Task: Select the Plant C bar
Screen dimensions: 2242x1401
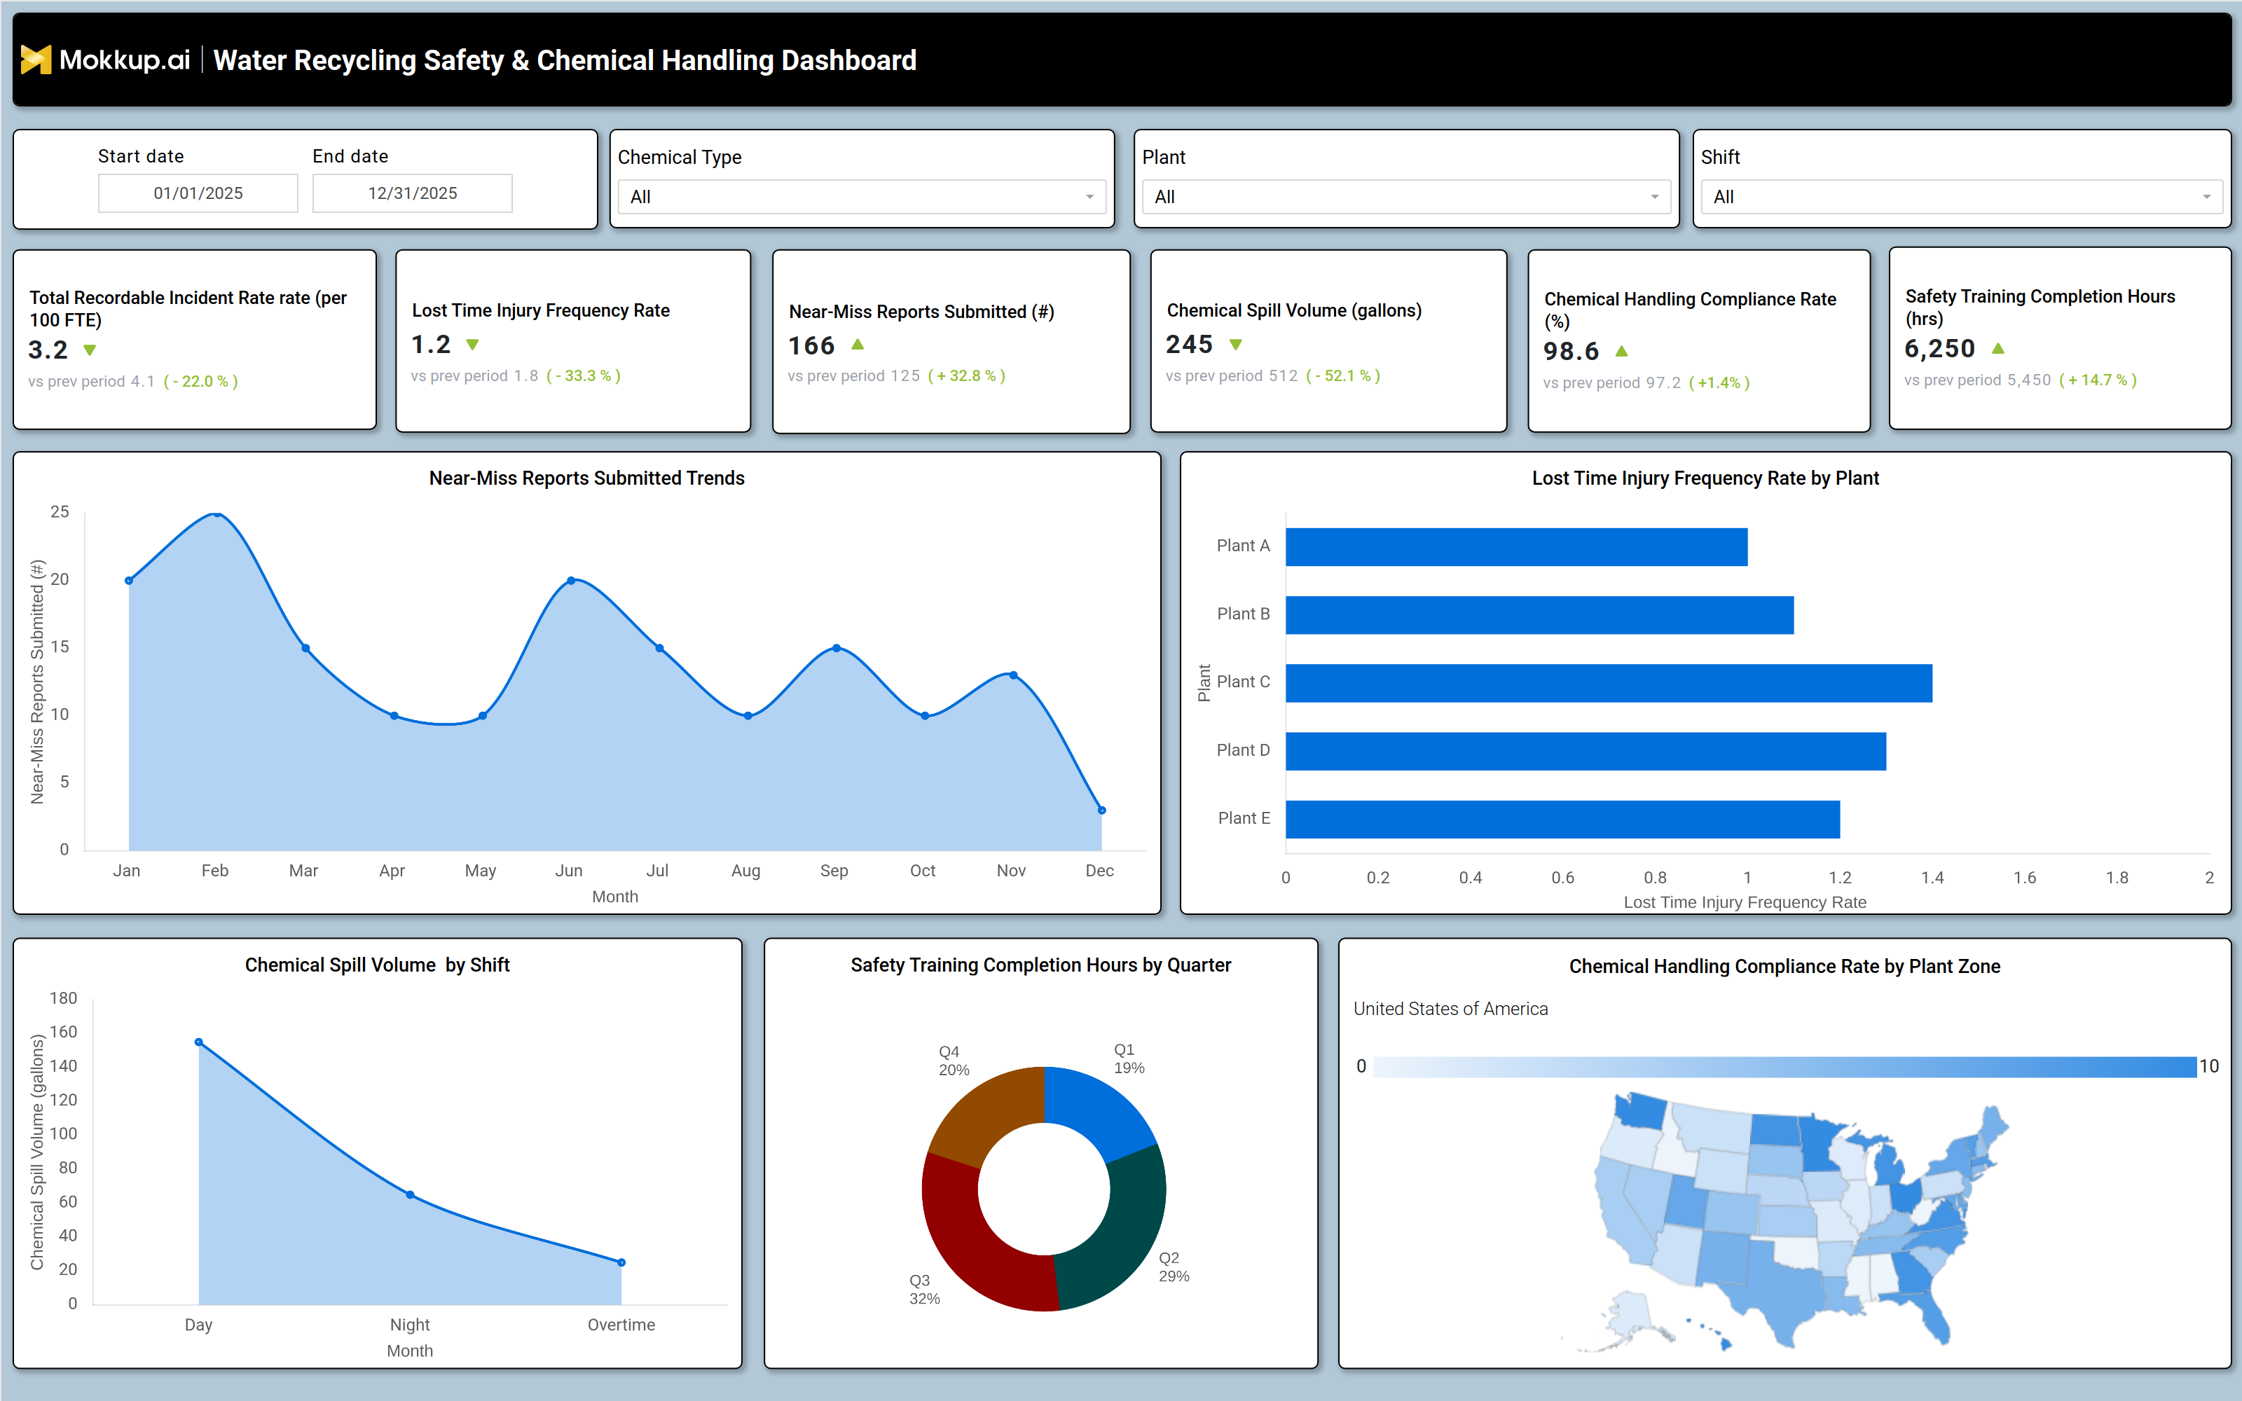Action: (x=1609, y=683)
